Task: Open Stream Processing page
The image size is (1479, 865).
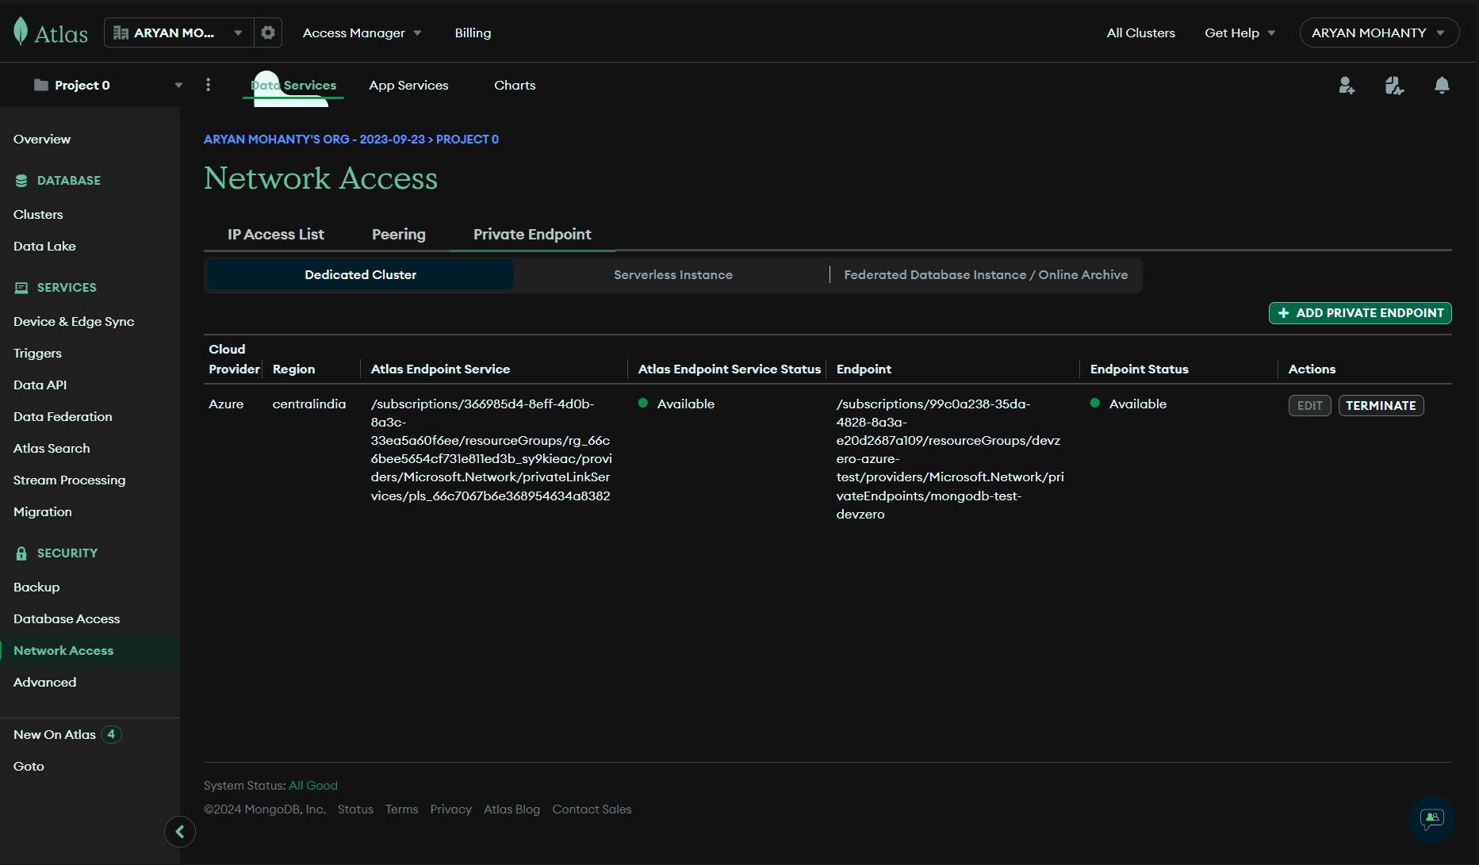Action: 69,480
